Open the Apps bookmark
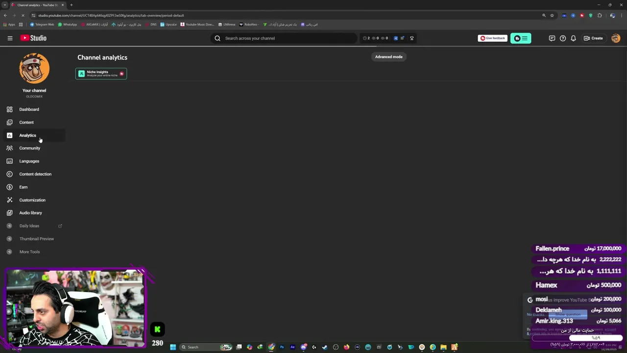627x353 pixels. tap(9, 25)
